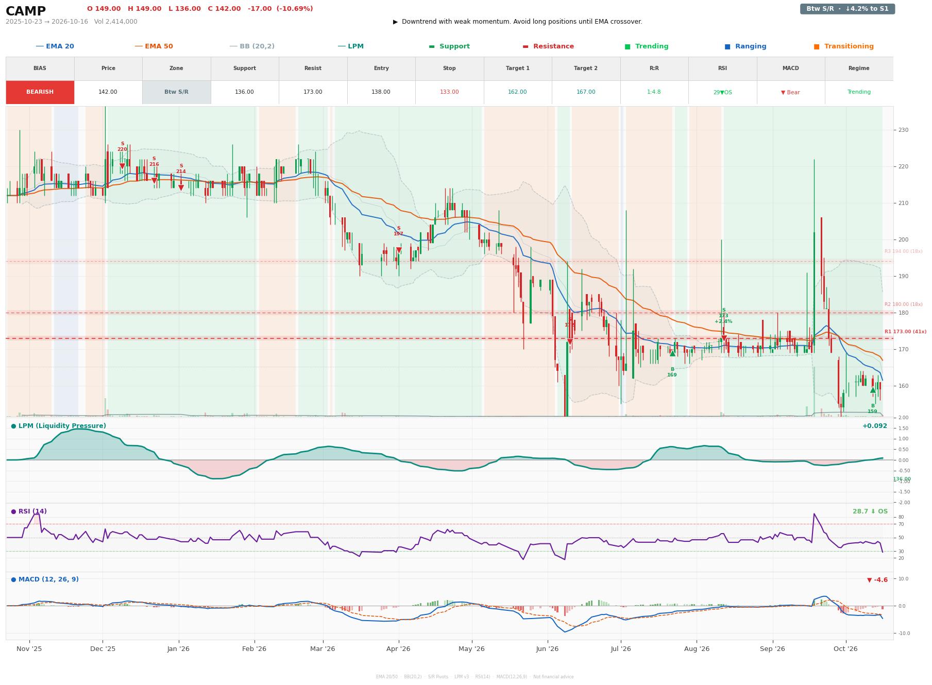Click the R:R value 1:4.8
932x685 pixels.
654,92
